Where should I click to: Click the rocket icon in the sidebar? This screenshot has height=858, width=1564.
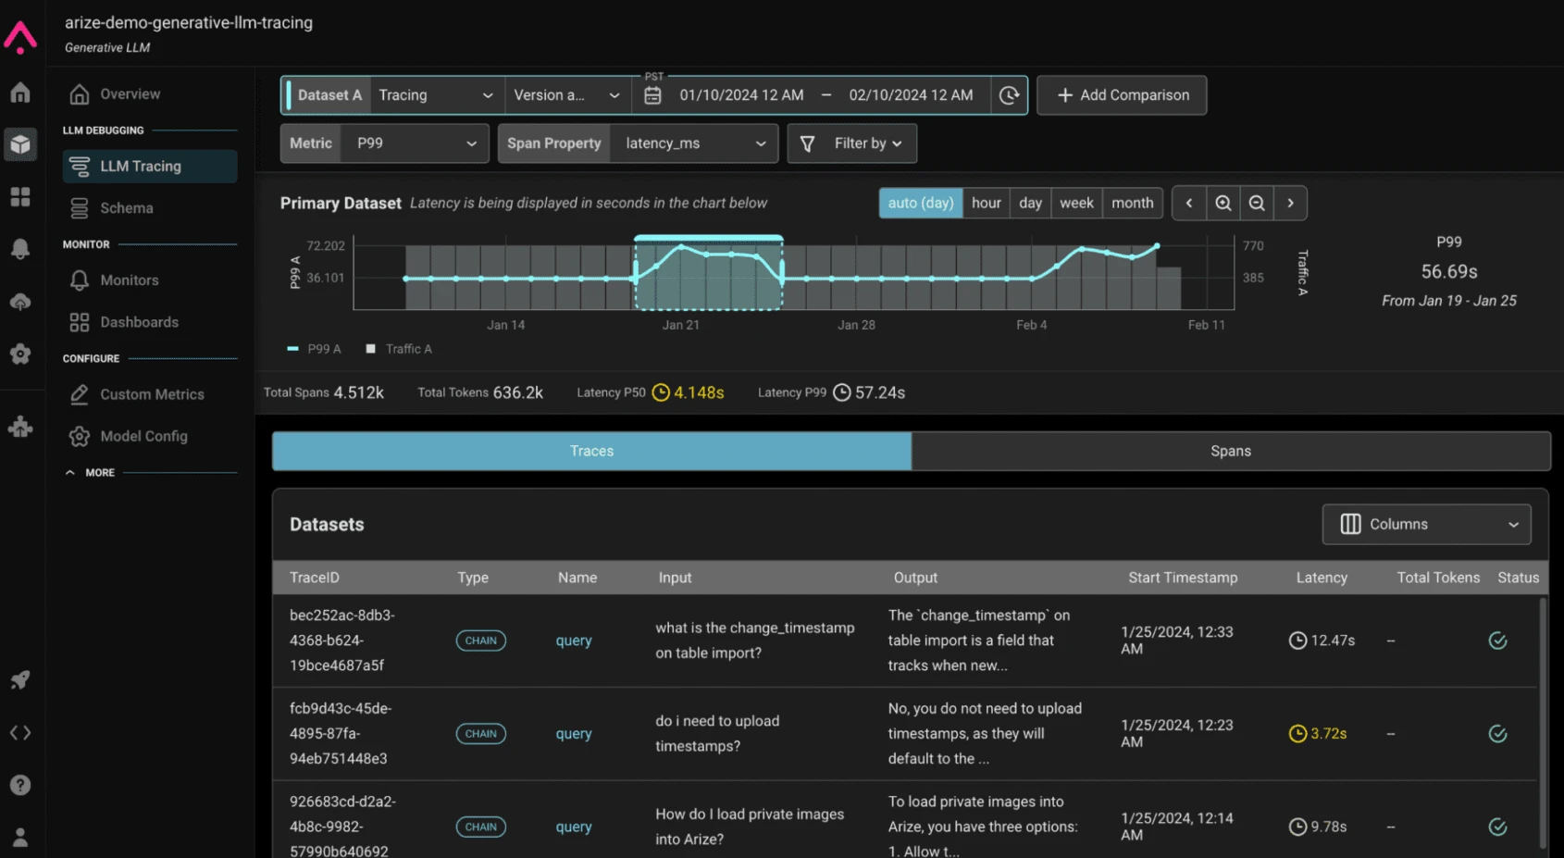pos(20,679)
